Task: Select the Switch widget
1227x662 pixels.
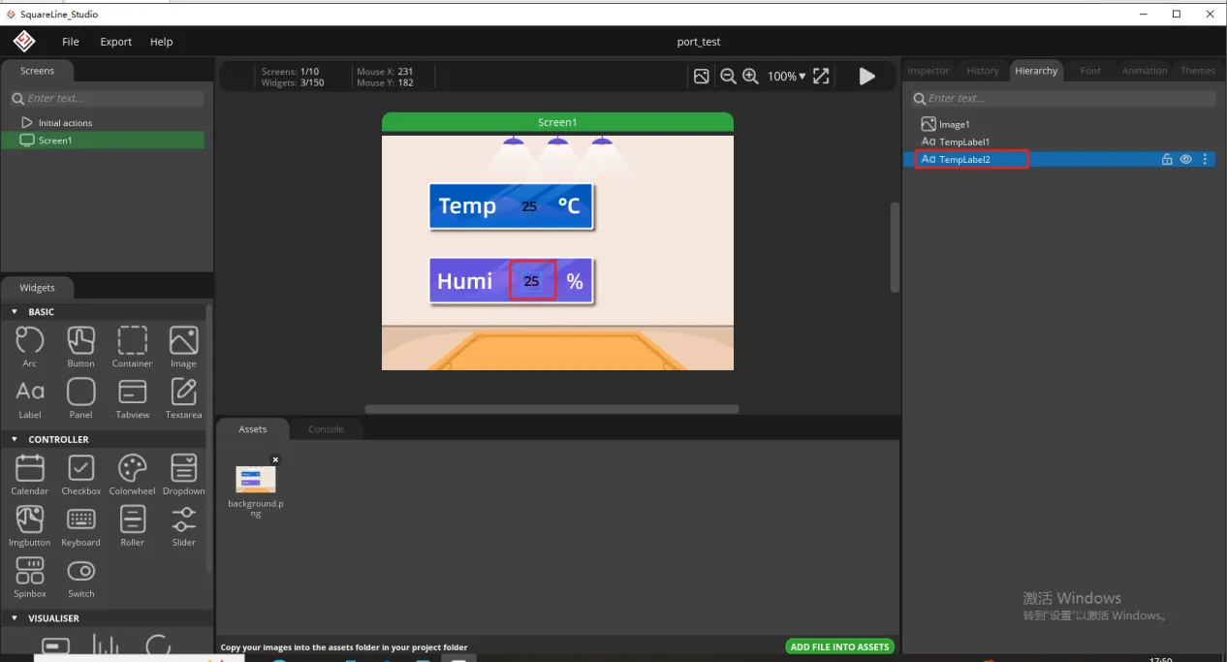Action: coord(80,572)
